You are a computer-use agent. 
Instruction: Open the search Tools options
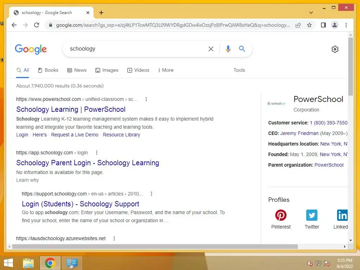tap(239, 70)
